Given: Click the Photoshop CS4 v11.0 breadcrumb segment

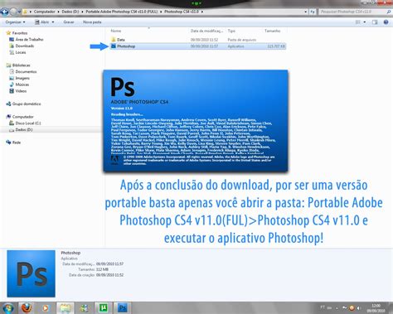Looking at the screenshot, I should [x=182, y=12].
